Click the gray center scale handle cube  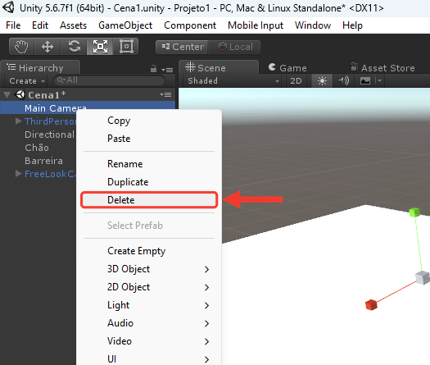(423, 277)
